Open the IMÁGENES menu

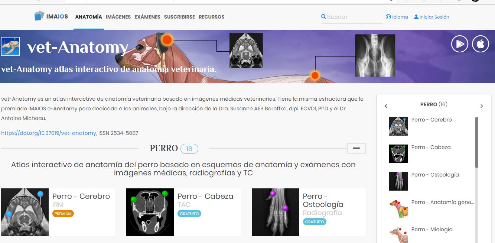[x=118, y=17]
